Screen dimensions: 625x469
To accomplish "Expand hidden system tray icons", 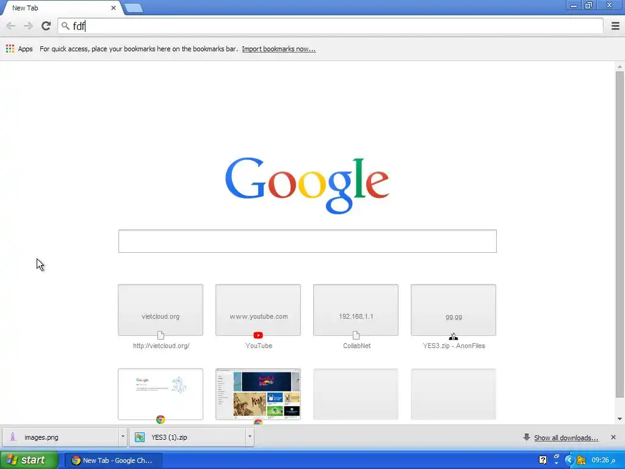I will tap(569, 460).
